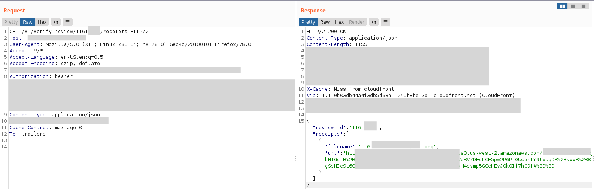Image resolution: width=594 pixels, height=189 pixels.
Task: Select the Pretty tab in Request
Action: click(11, 22)
